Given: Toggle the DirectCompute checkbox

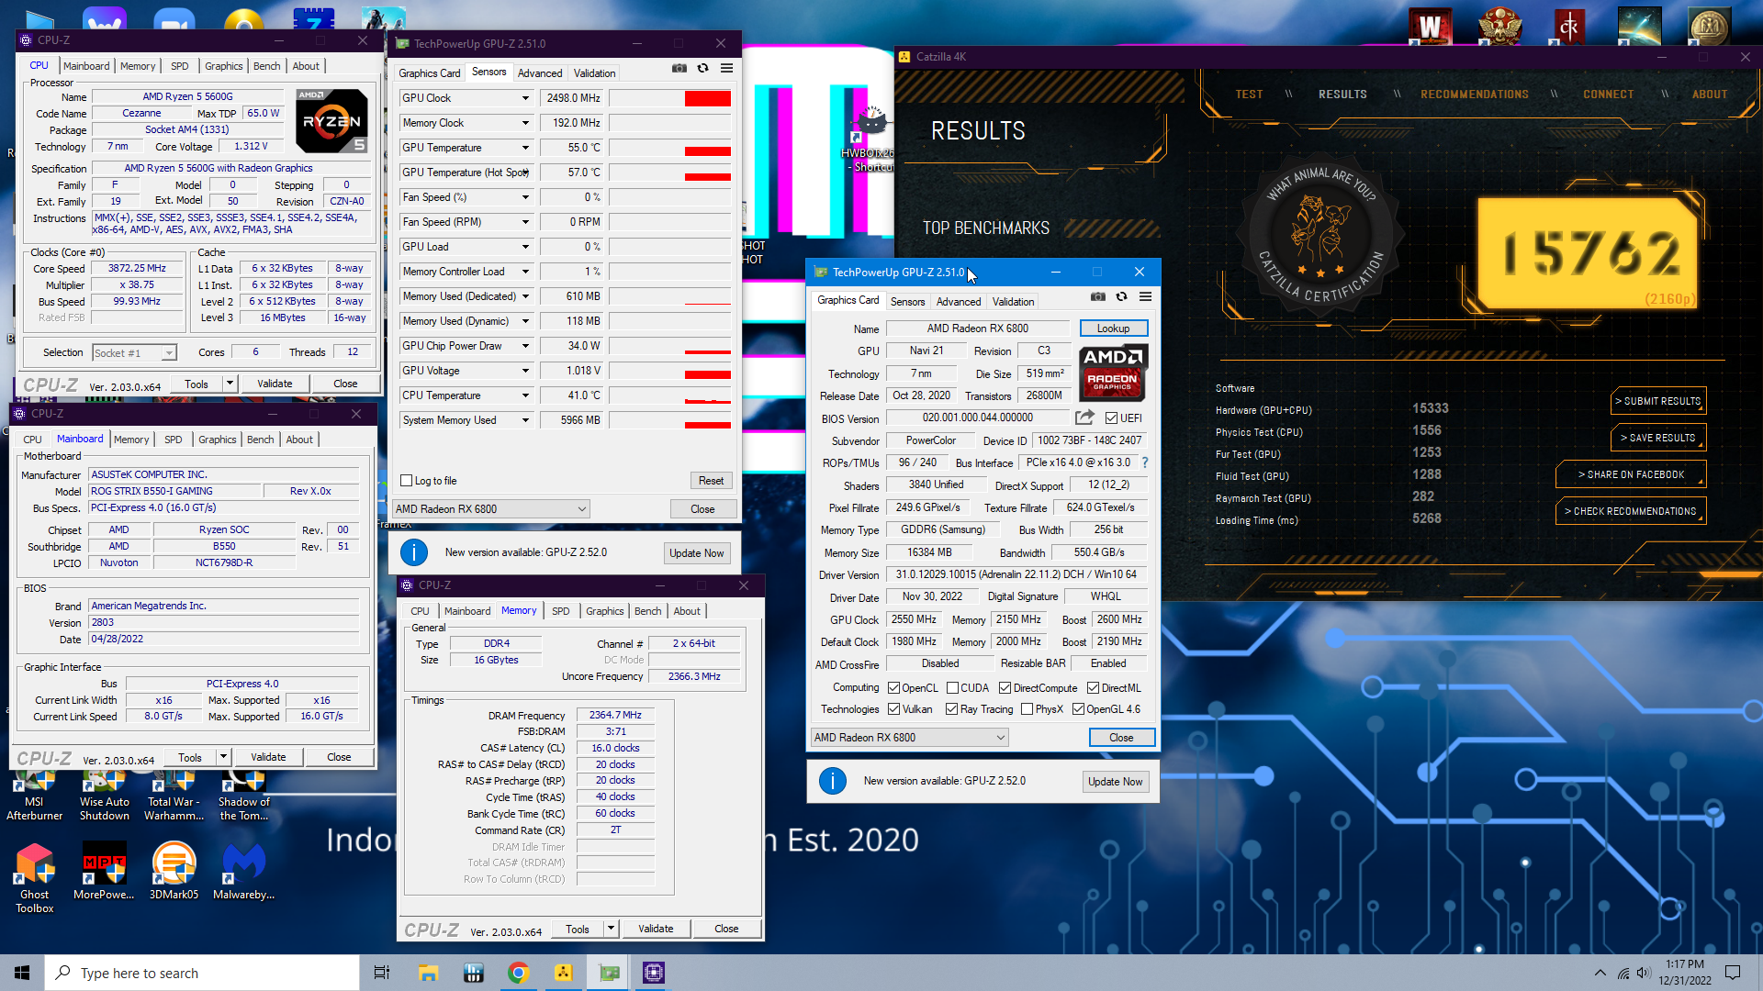Looking at the screenshot, I should pos(1005,688).
